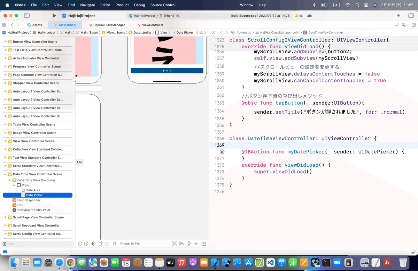Select Auto Layout1 View Controller scene row
Screen dimensions: 418x271
click(38, 91)
